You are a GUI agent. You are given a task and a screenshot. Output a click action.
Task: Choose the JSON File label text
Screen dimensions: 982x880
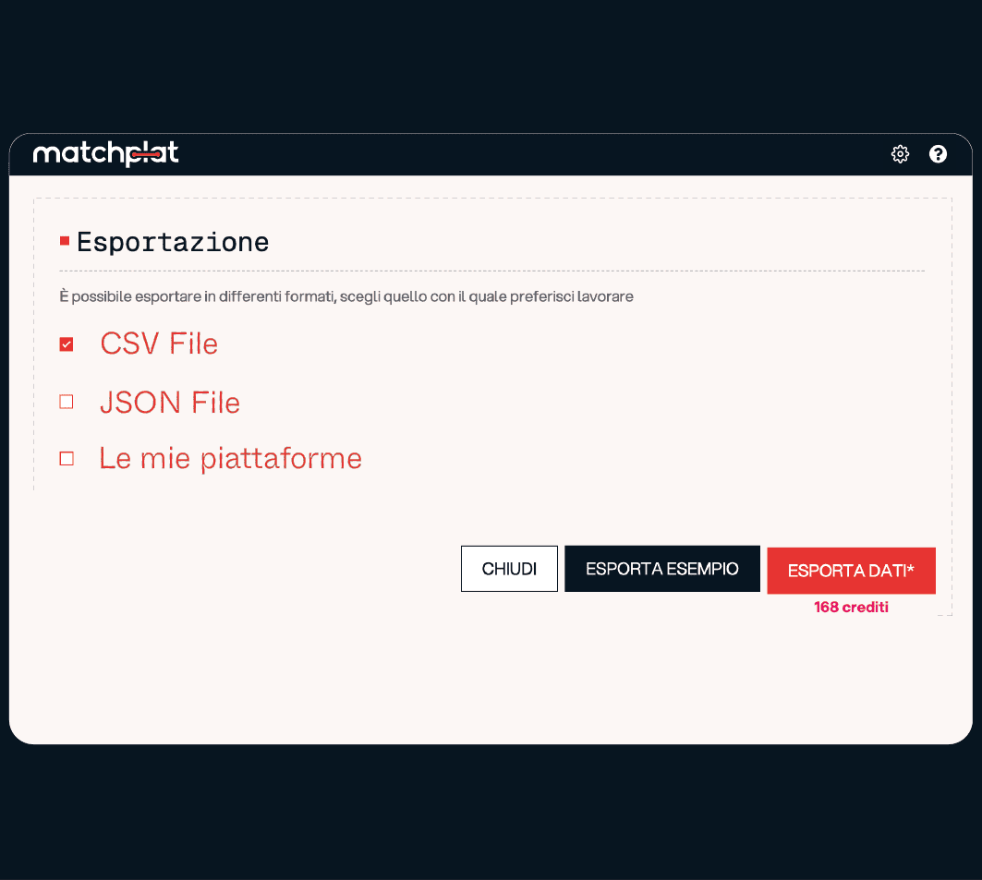point(170,403)
